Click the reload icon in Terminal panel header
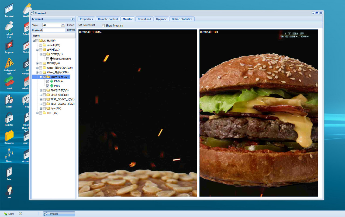This screenshot has width=345, height=217. pyautogui.click(x=73, y=19)
